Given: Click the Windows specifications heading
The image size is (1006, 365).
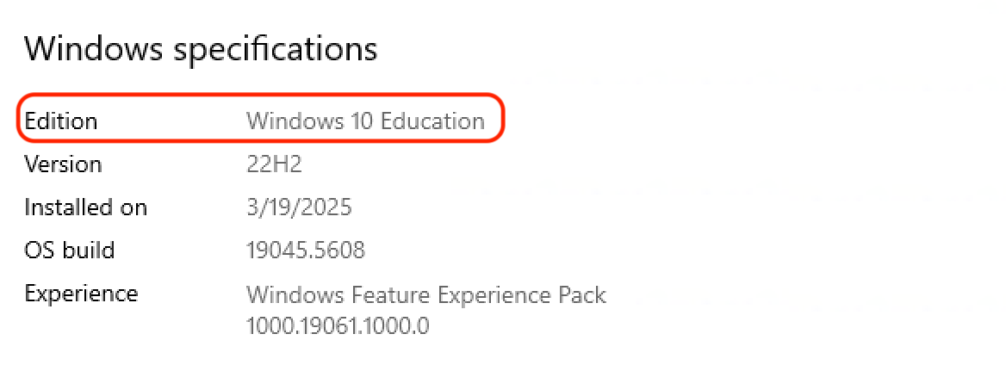Looking at the screenshot, I should (201, 49).
